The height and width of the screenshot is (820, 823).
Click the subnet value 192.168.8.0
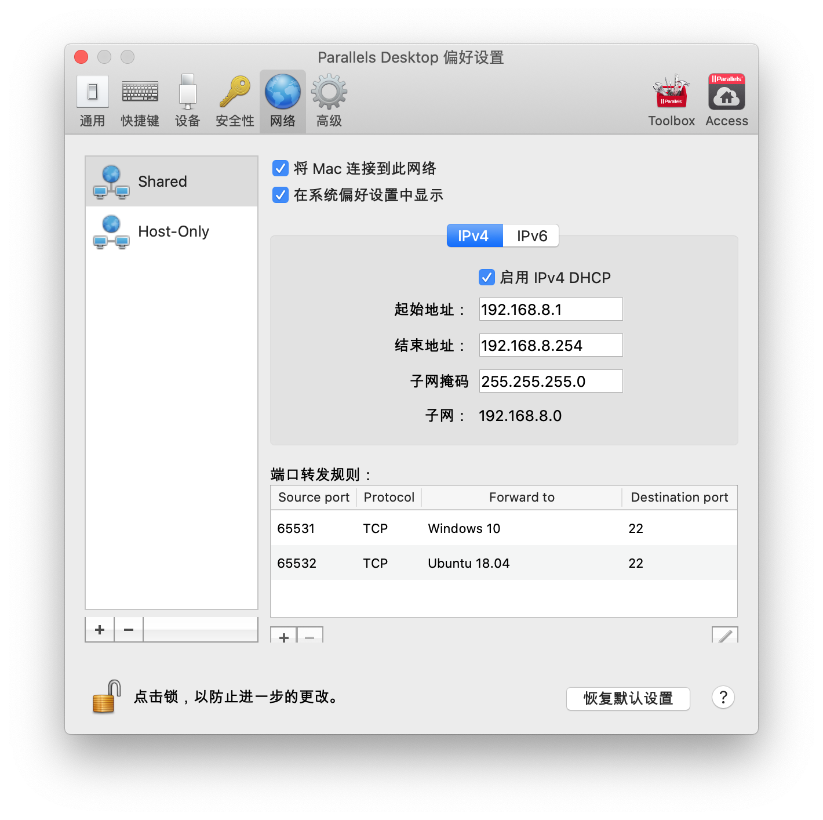click(x=520, y=416)
